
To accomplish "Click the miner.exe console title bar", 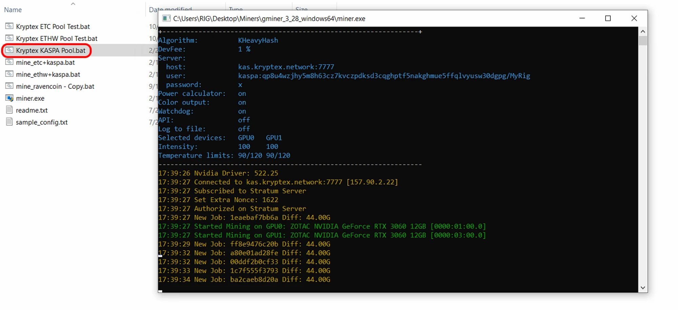I will [x=441, y=18].
